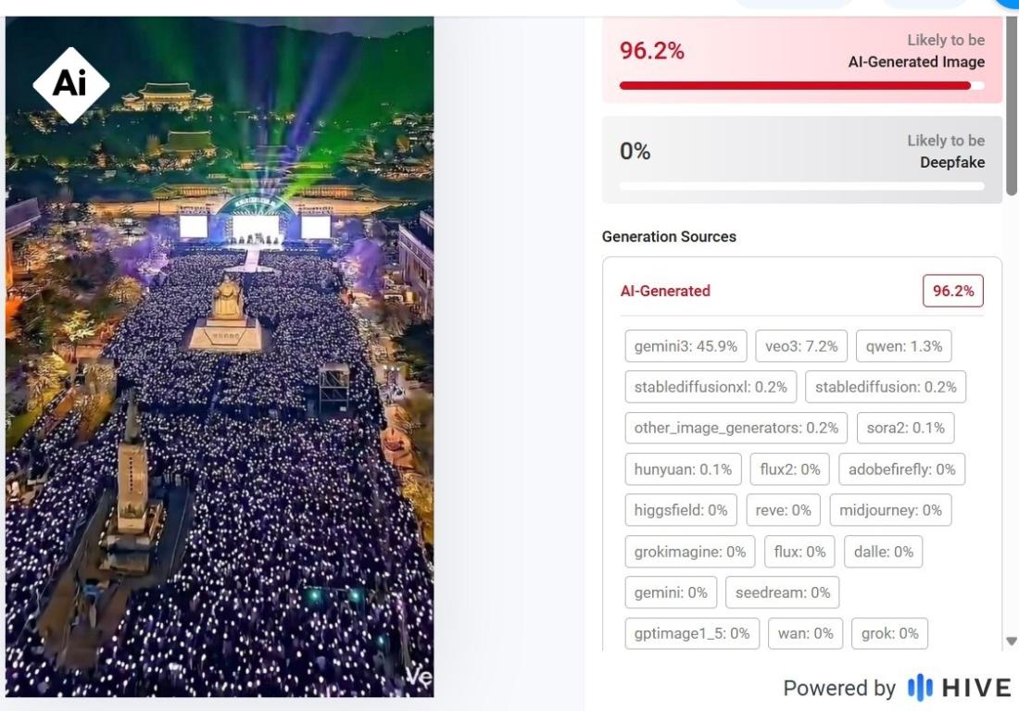This screenshot has height=711, width=1019.
Task: Click the Hive logo icon
Action: (919, 688)
